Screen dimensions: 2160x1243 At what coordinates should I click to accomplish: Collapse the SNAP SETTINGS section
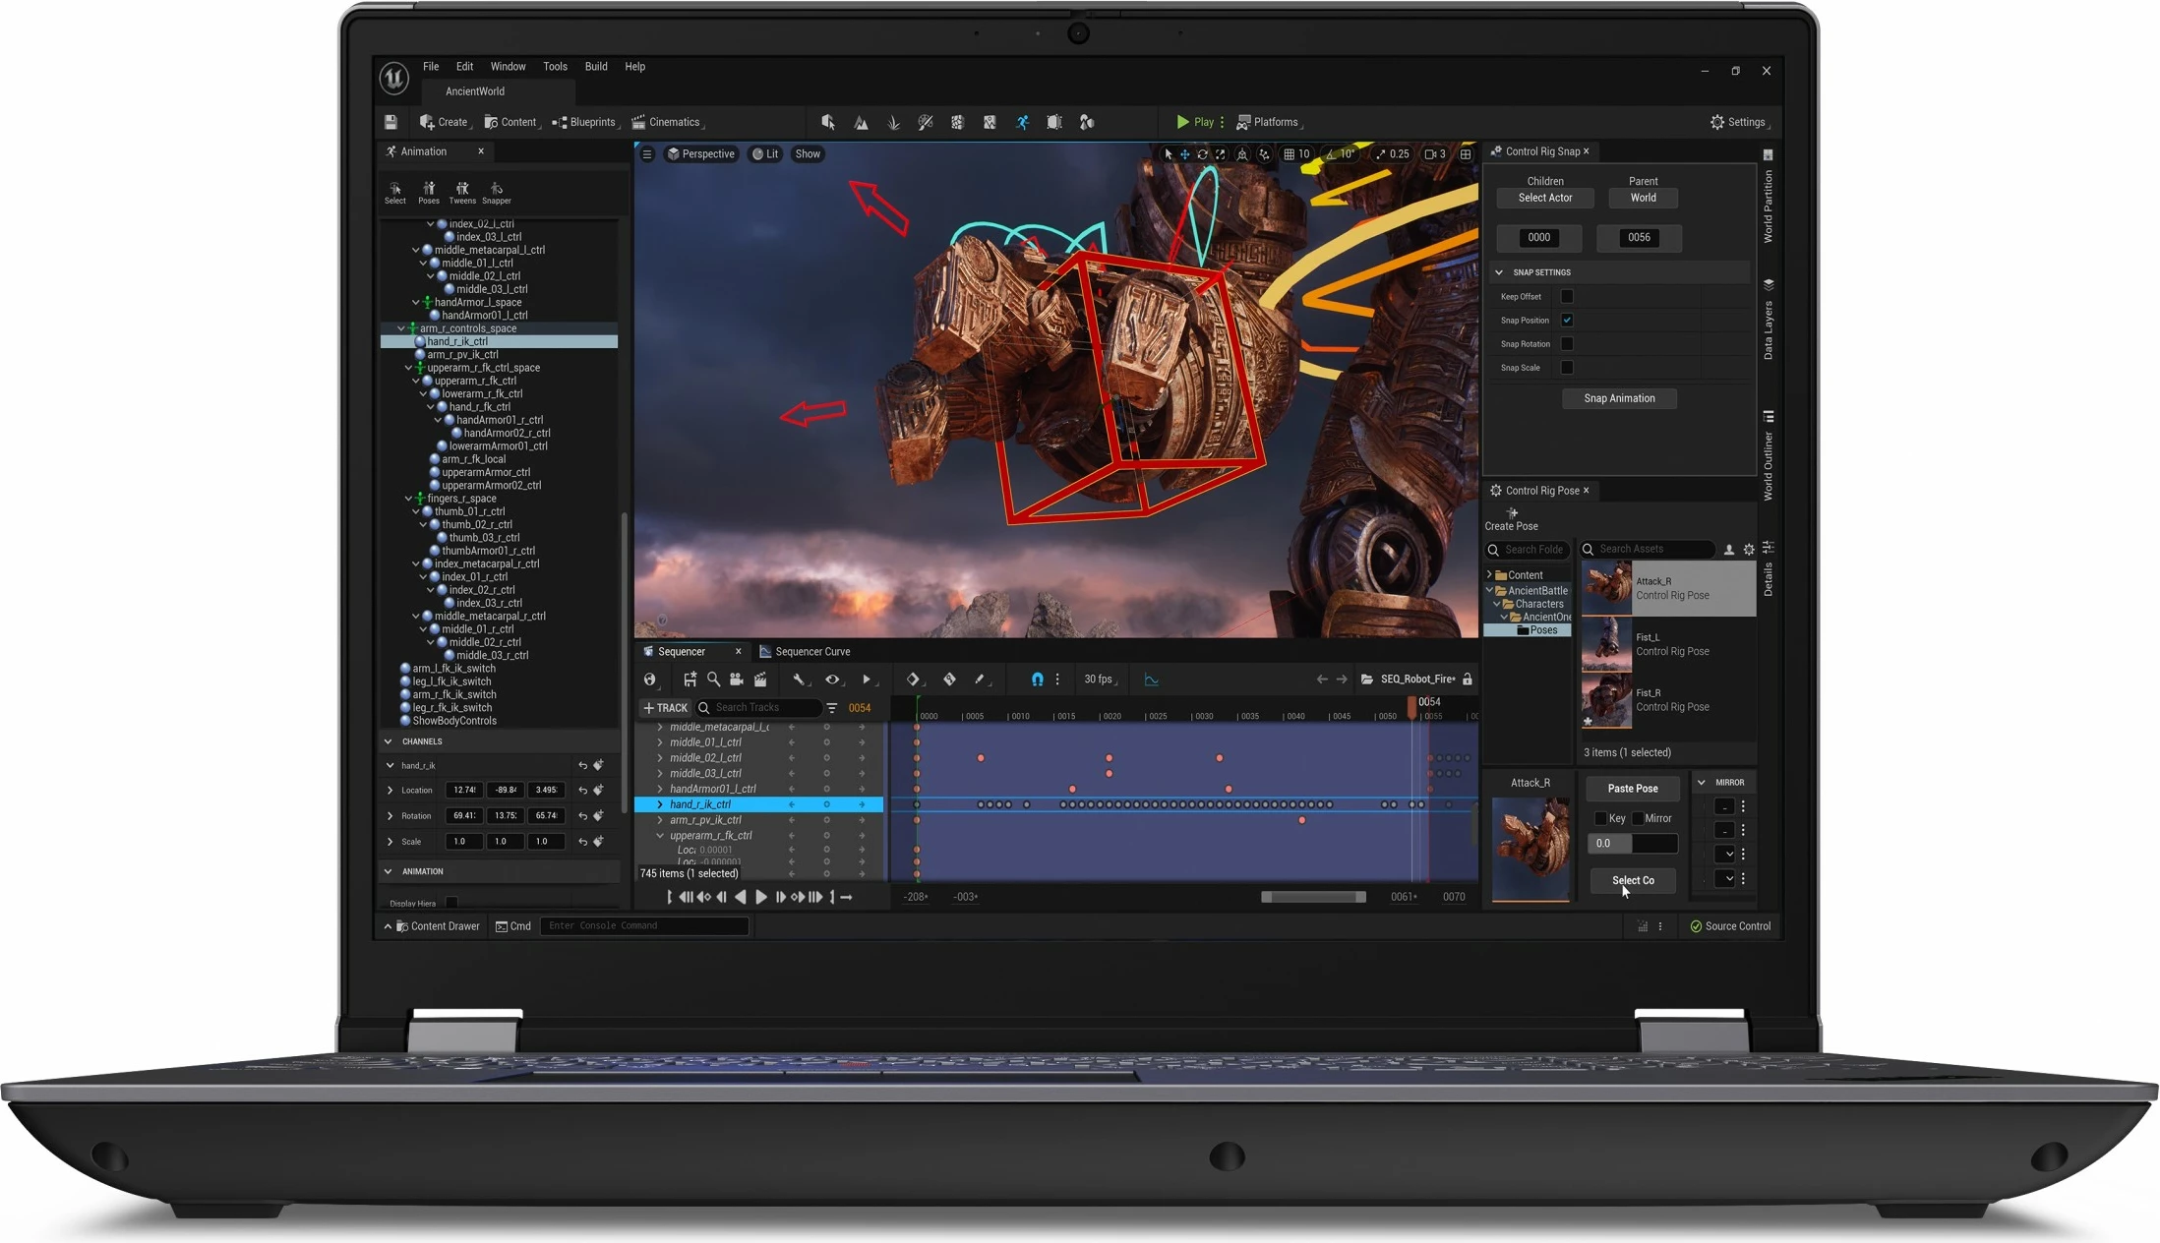(x=1499, y=271)
